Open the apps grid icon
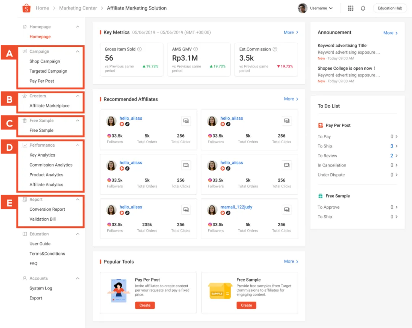412x328 pixels. (x=351, y=8)
